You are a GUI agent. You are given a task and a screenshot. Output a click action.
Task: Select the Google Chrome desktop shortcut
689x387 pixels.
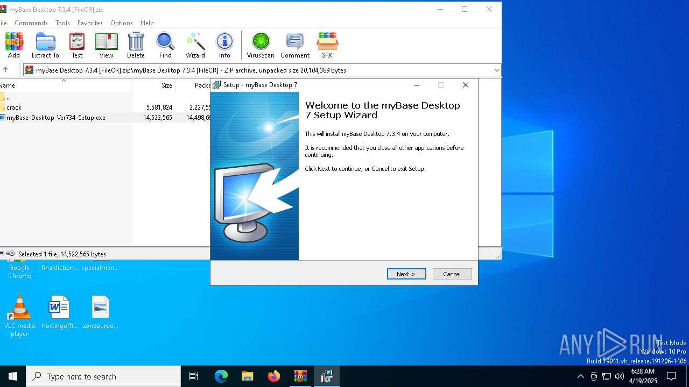19,269
